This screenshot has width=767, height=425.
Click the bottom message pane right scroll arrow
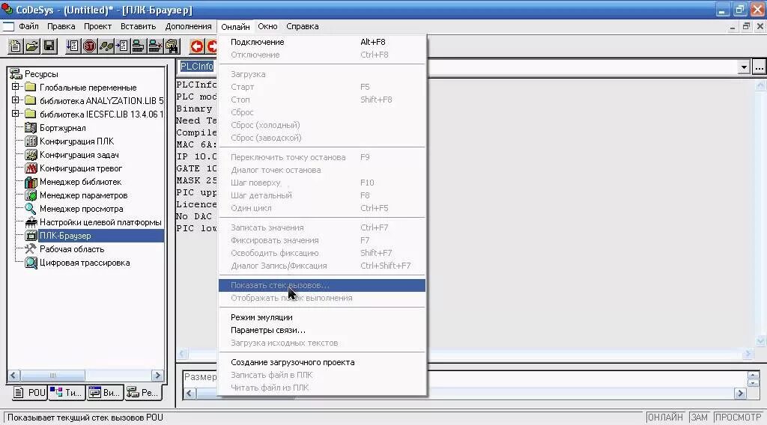pos(740,394)
